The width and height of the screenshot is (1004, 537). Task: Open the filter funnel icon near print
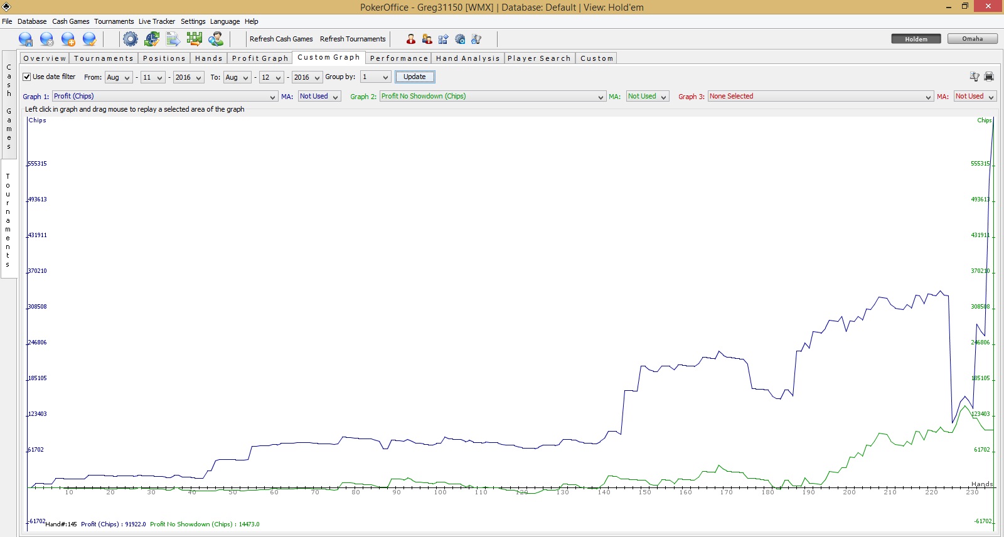[x=975, y=77]
